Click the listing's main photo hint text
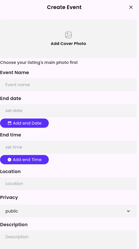Image resolution: width=139 pixels, height=249 pixels. (39, 63)
